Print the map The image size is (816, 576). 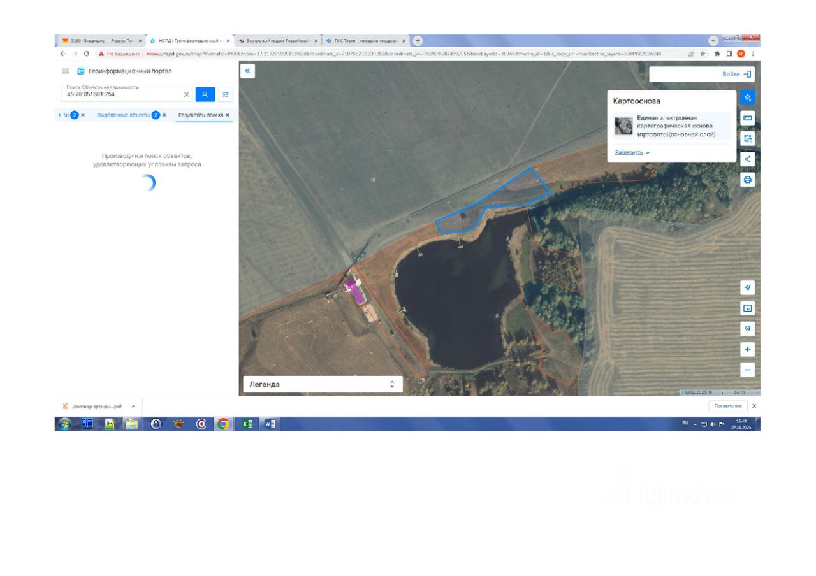click(748, 180)
